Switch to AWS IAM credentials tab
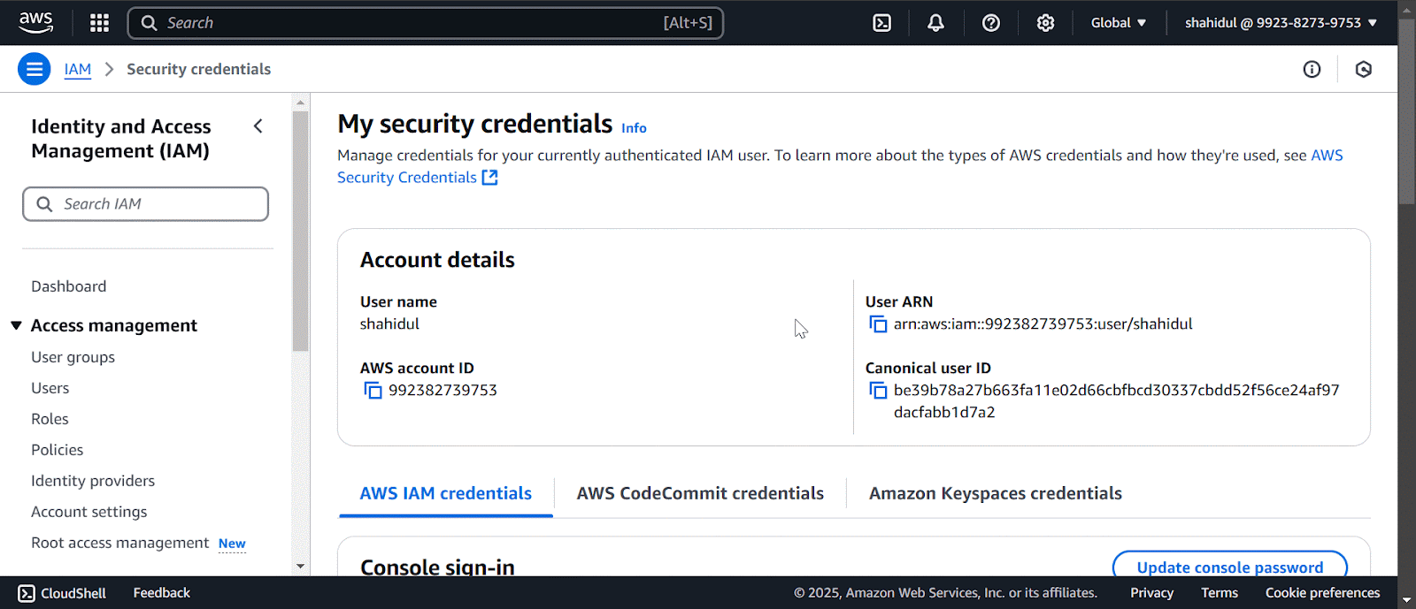1416x609 pixels. tap(446, 494)
